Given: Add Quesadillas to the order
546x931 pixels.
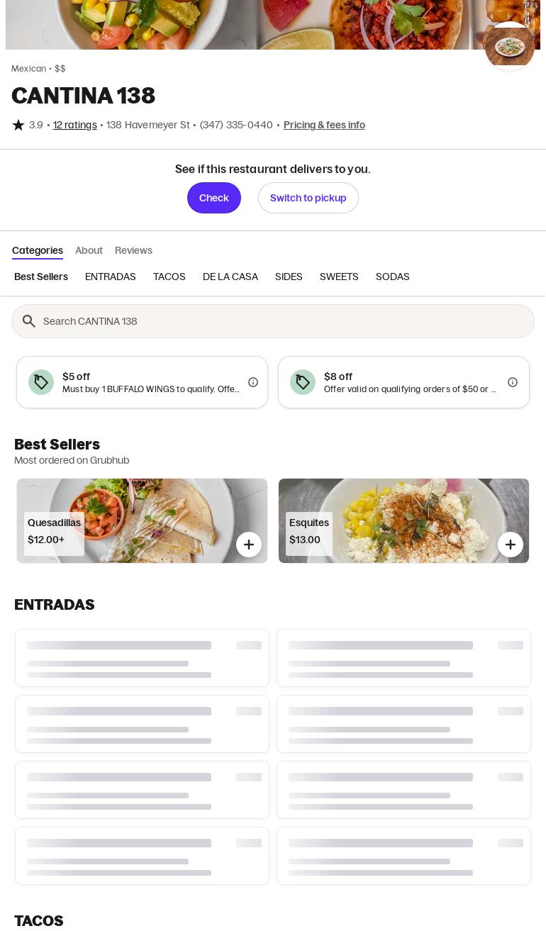Looking at the screenshot, I should click(x=249, y=545).
